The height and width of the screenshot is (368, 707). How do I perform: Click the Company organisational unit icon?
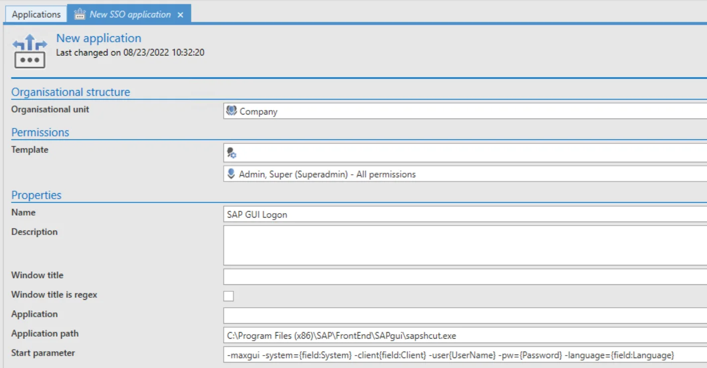pyautogui.click(x=231, y=111)
